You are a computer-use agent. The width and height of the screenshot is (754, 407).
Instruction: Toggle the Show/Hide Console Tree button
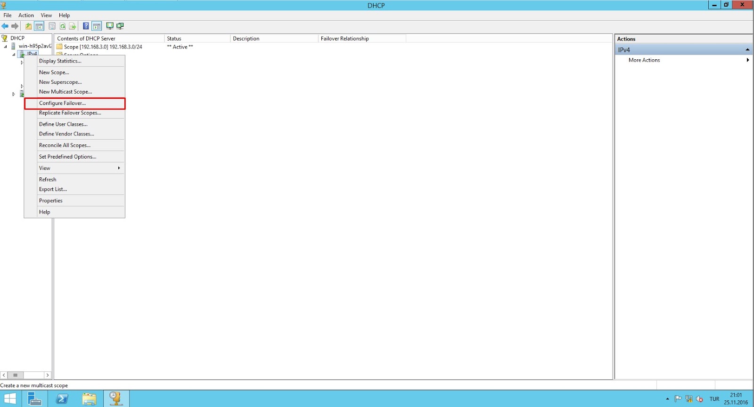[40, 26]
